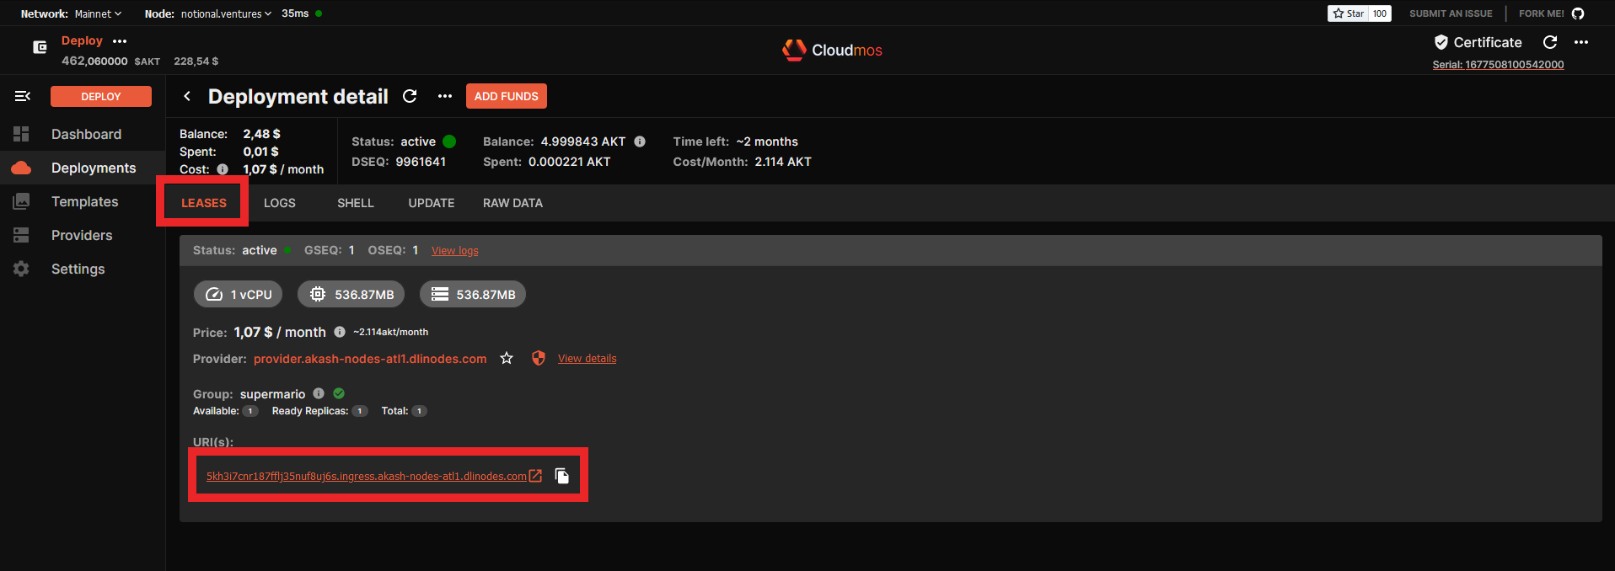Open the provider View details link

click(587, 359)
